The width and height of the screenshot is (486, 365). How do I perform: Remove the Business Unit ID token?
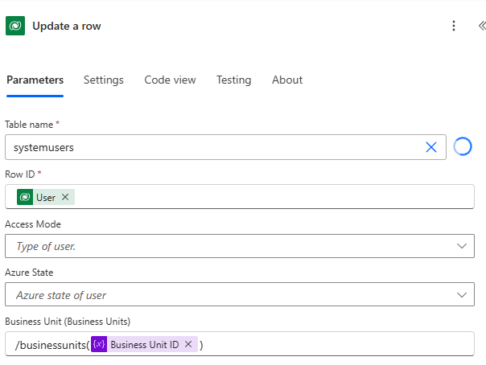click(x=188, y=344)
